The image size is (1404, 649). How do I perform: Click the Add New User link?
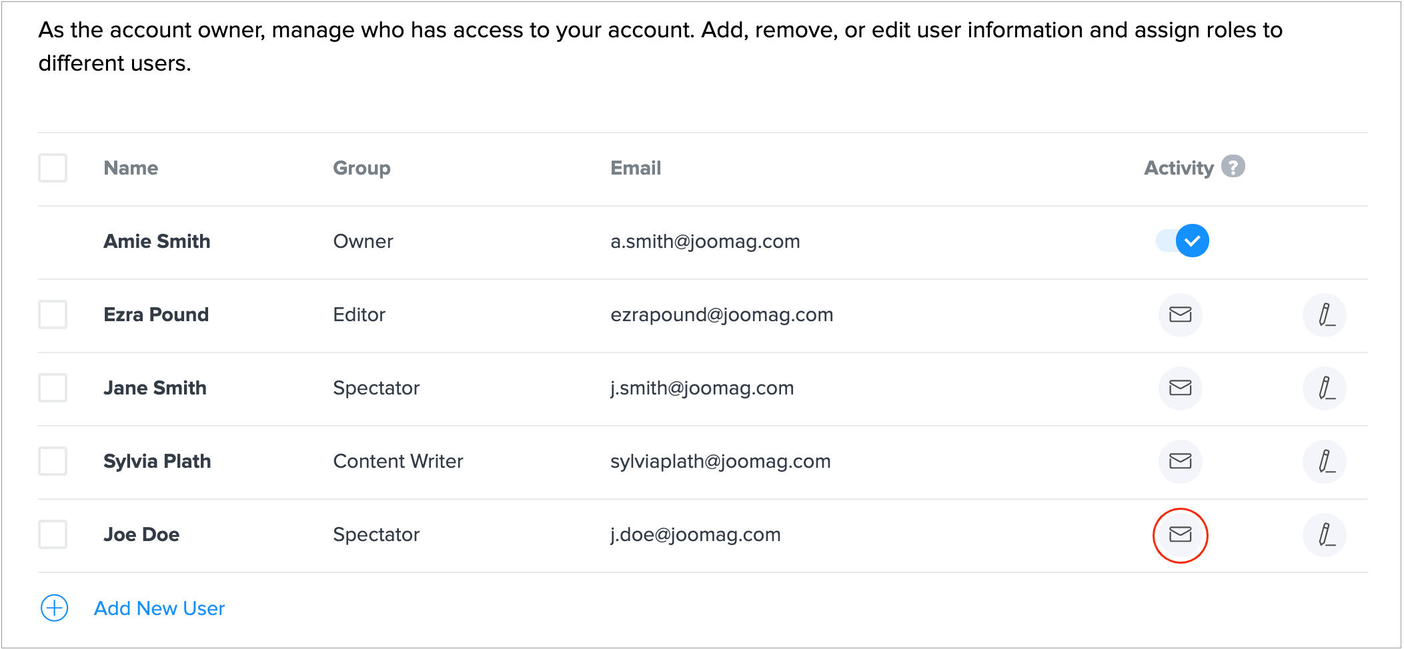(159, 608)
